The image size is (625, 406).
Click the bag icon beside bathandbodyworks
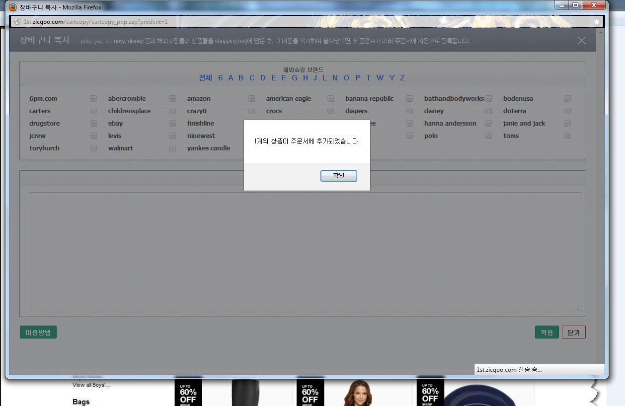click(488, 98)
